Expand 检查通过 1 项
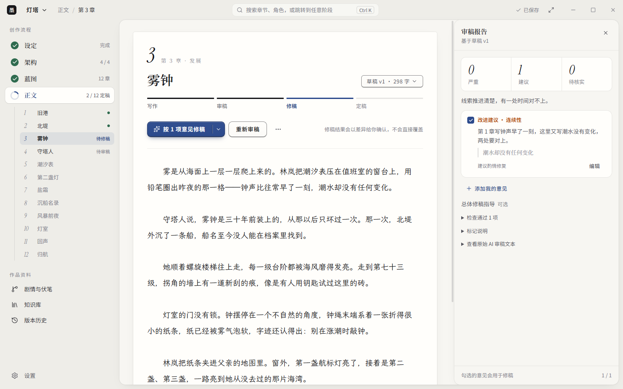Screen dimensions: 623x389 [480, 218]
